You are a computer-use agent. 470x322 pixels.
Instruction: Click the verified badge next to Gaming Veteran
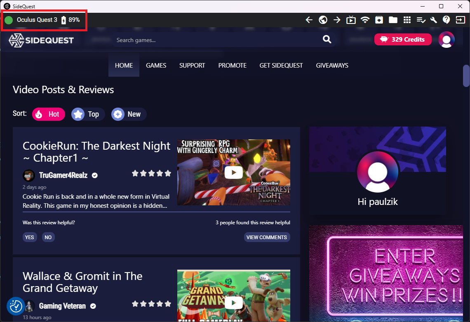[x=93, y=306]
